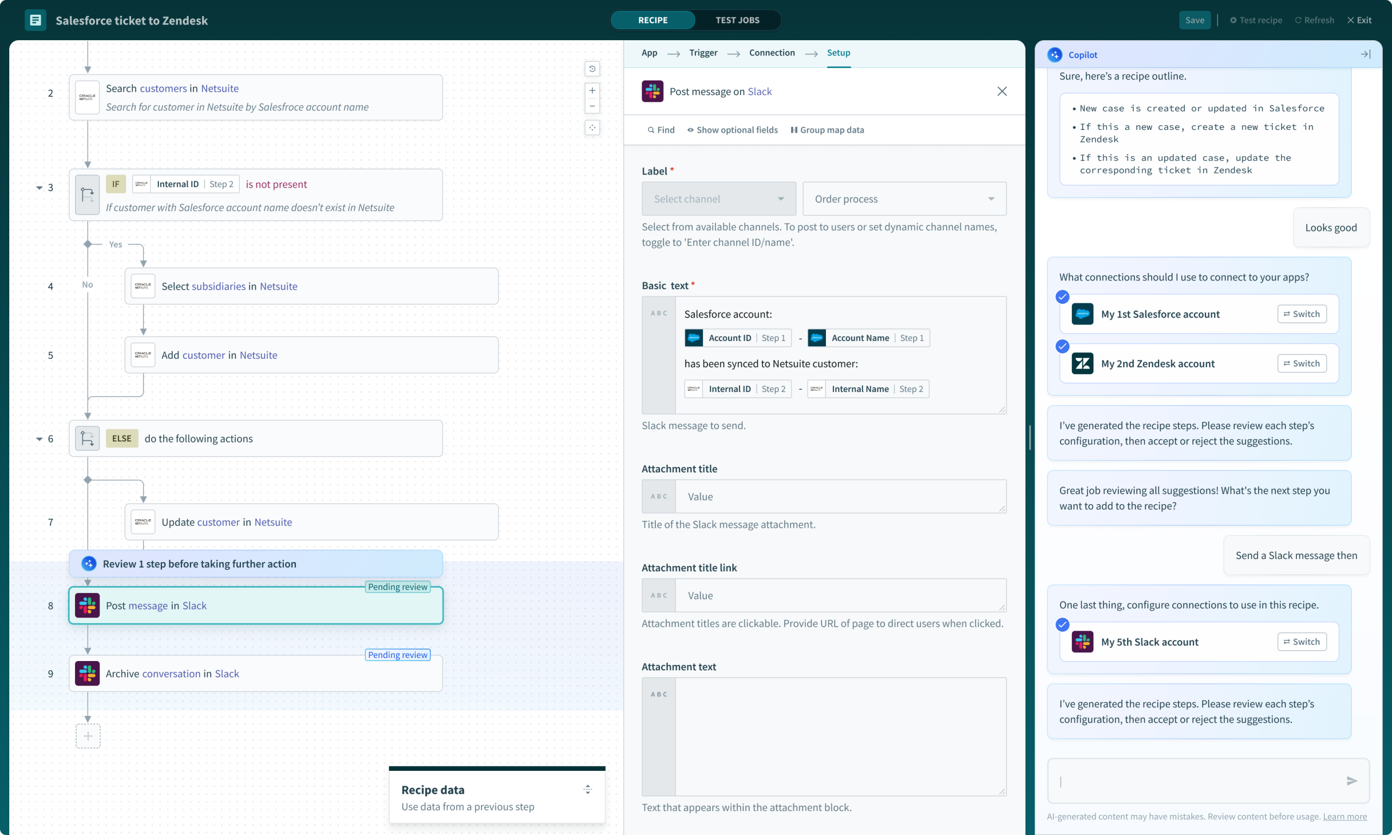1392x835 pixels.
Task: Select step 7 Update customer in Netsuite
Action: [311, 522]
